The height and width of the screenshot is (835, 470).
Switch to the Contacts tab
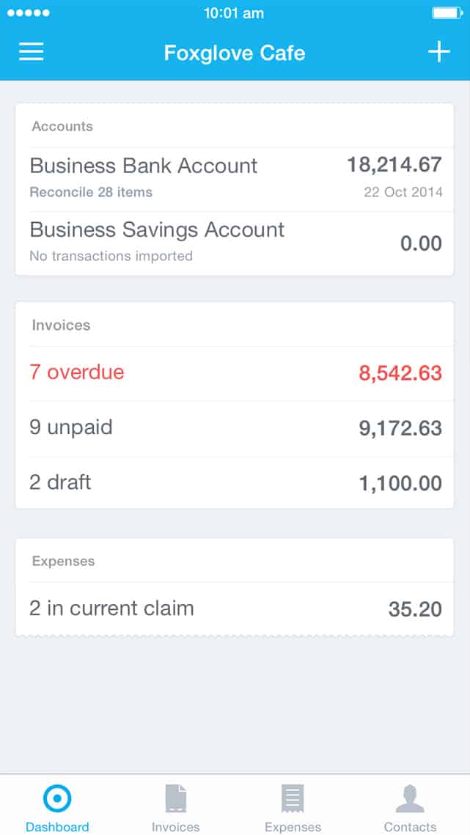410,806
